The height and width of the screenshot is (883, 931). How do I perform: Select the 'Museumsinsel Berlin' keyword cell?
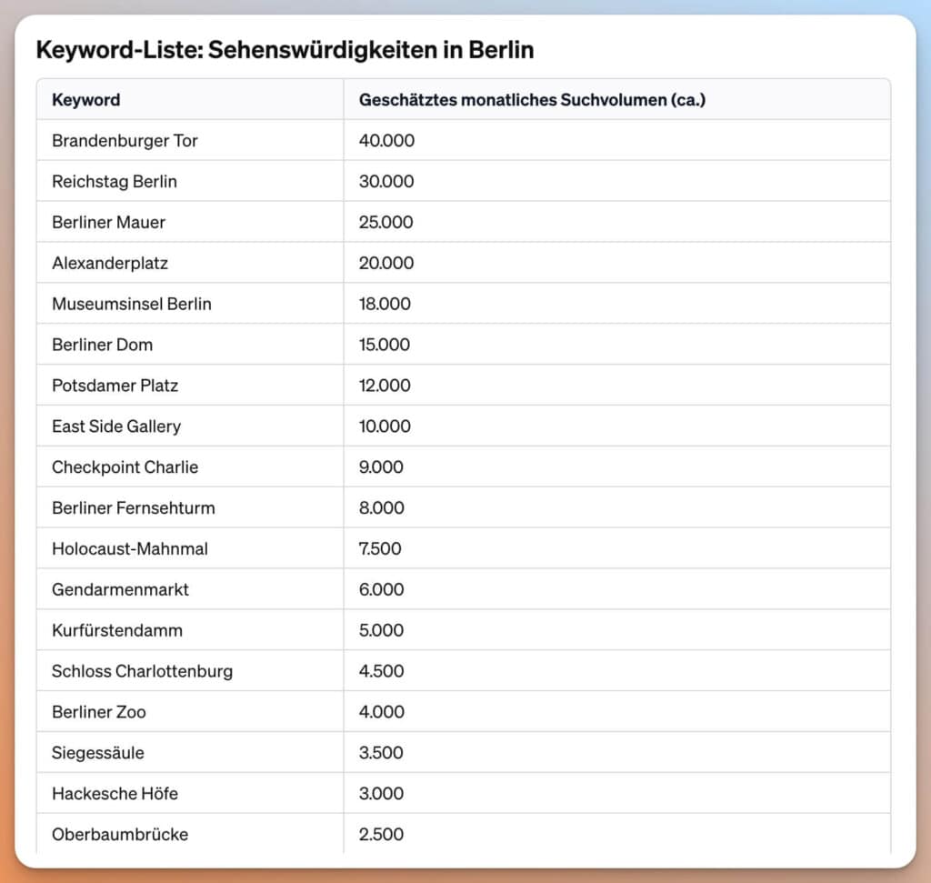[131, 305]
